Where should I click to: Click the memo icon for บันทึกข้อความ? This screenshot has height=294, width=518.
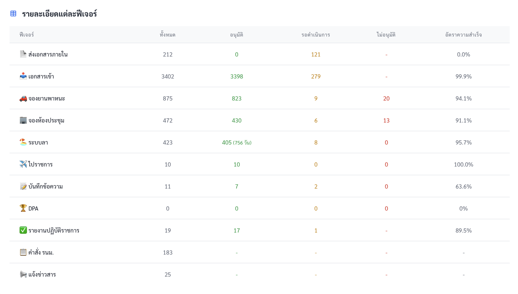pos(23,186)
